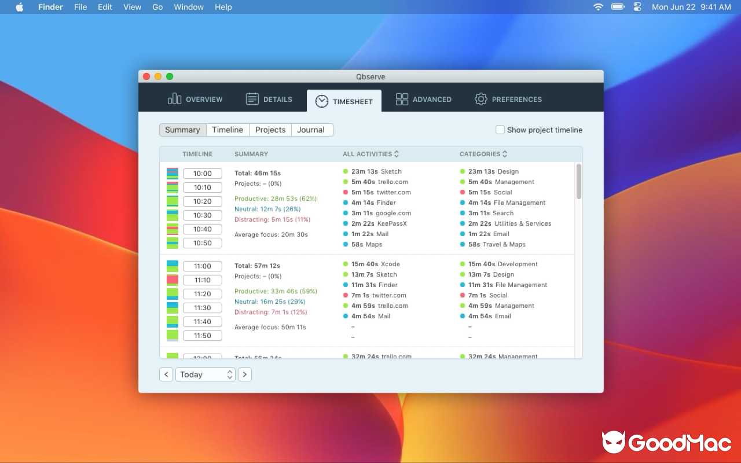Click the 10:10 timeline slot
741x463 pixels.
[x=203, y=188]
